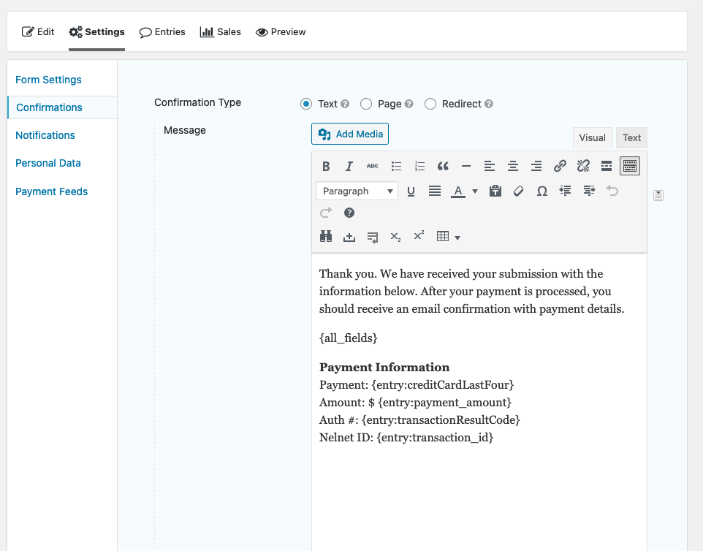
Task: Select the Text confirmation type
Action: pyautogui.click(x=306, y=104)
